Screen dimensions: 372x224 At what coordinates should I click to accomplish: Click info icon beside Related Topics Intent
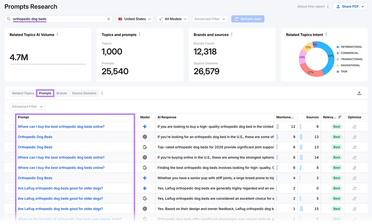pos(326,34)
